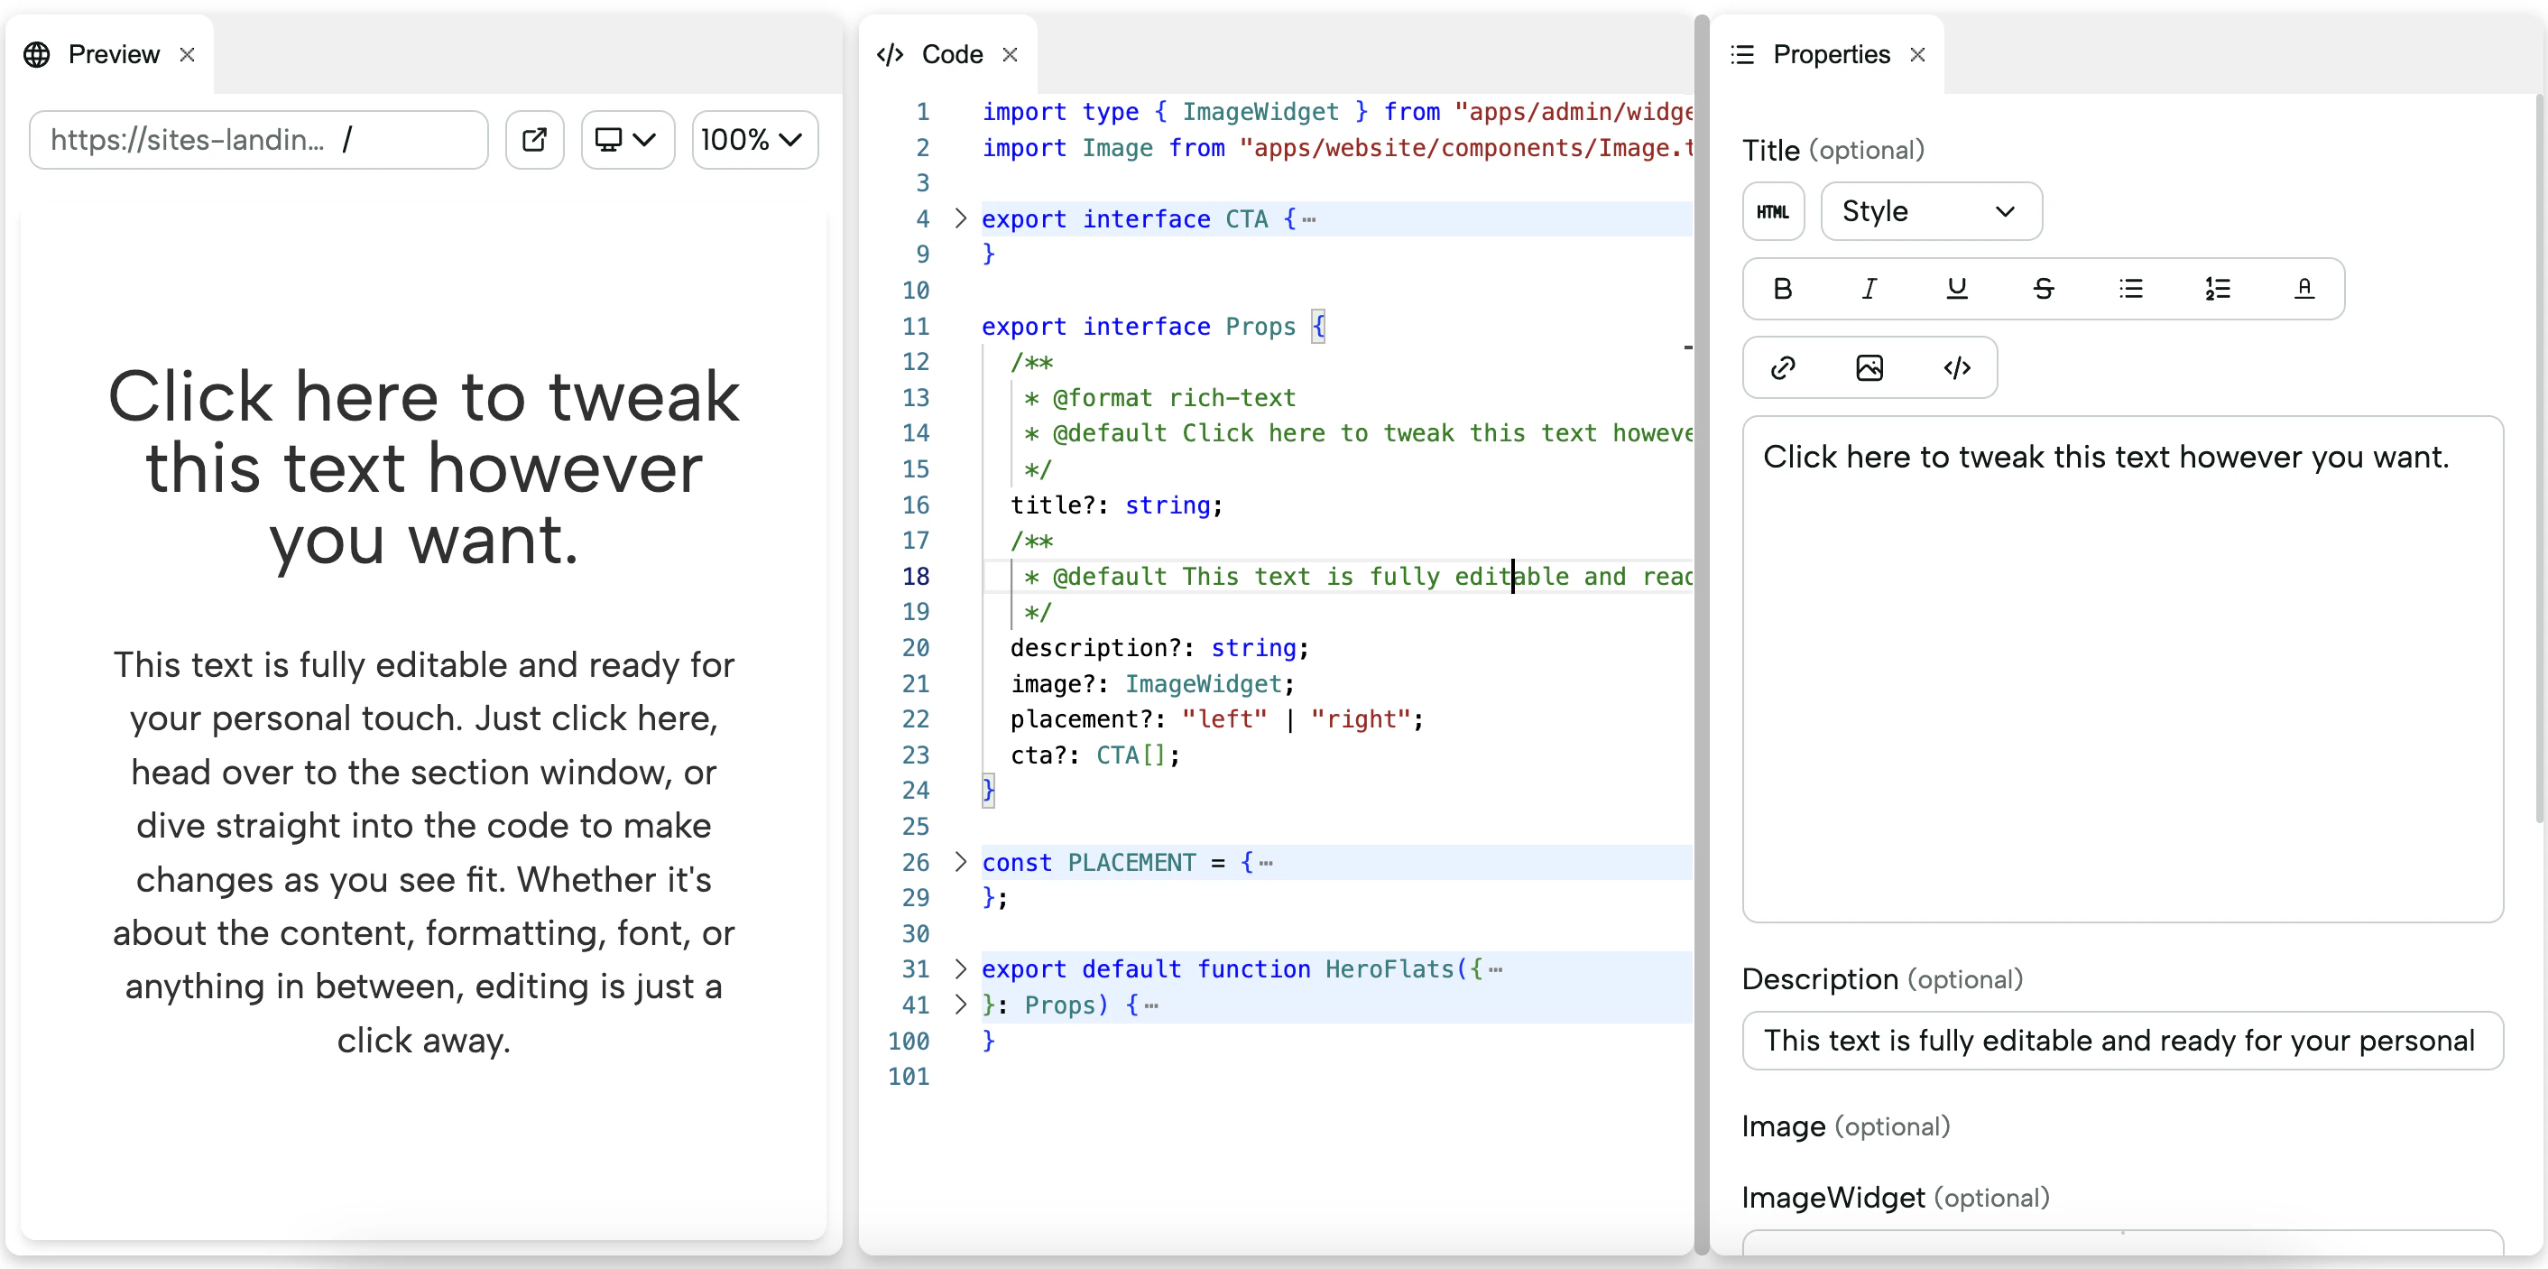Open the device viewport dropdown
The height and width of the screenshot is (1269, 2548).
pyautogui.click(x=626, y=140)
